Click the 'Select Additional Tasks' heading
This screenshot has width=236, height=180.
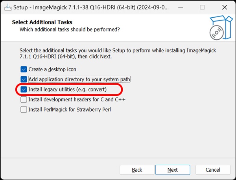[42, 22]
